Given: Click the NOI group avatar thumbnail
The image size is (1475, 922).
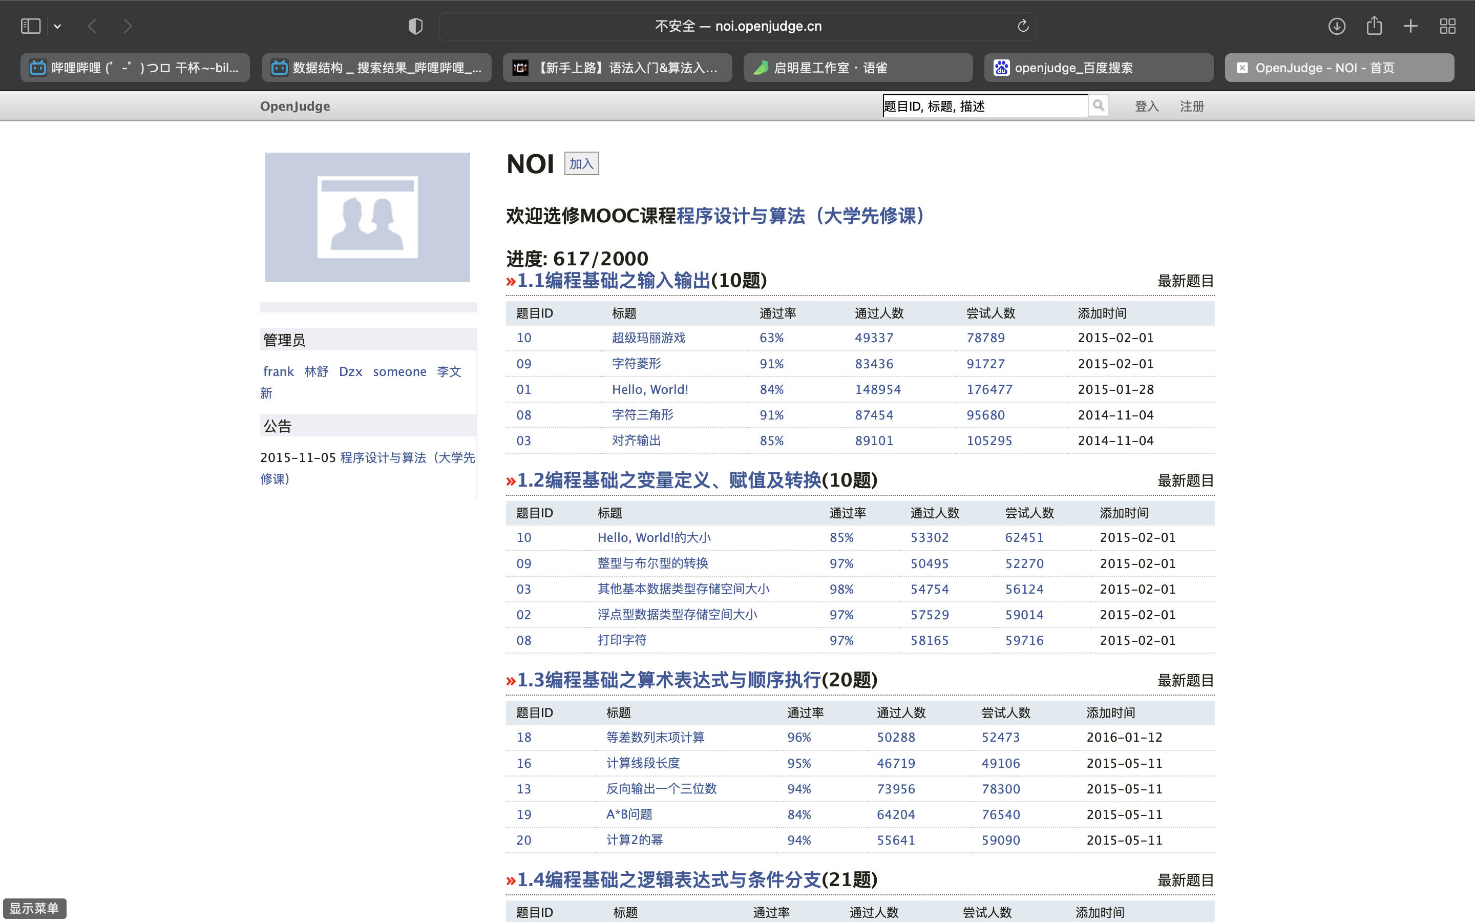Looking at the screenshot, I should [x=367, y=217].
